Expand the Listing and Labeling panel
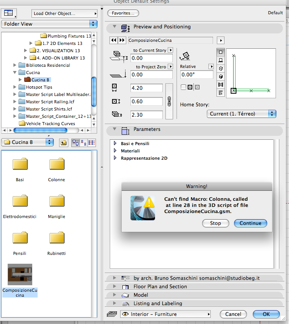The width and height of the screenshot is (289, 324). click(x=114, y=303)
